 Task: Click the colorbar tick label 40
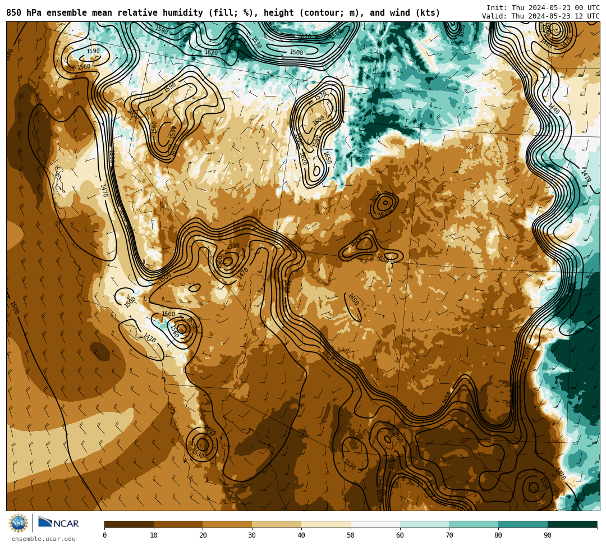(x=301, y=535)
